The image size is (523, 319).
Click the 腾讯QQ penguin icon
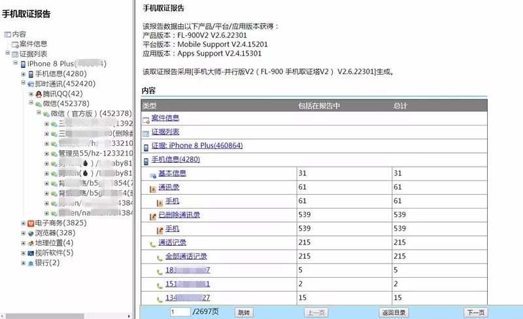point(39,94)
